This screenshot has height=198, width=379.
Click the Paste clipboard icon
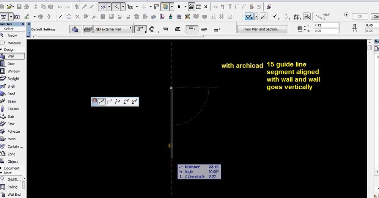tap(50, 7)
